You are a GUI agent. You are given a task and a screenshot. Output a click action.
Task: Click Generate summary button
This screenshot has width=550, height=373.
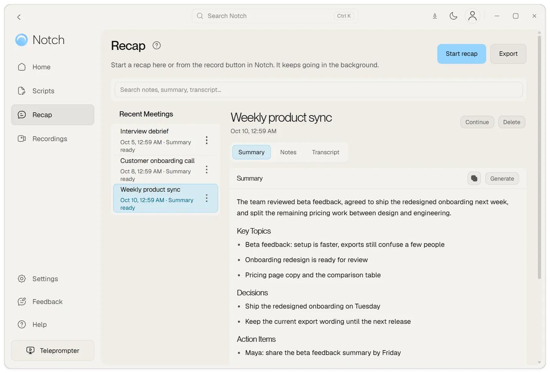[x=502, y=179]
